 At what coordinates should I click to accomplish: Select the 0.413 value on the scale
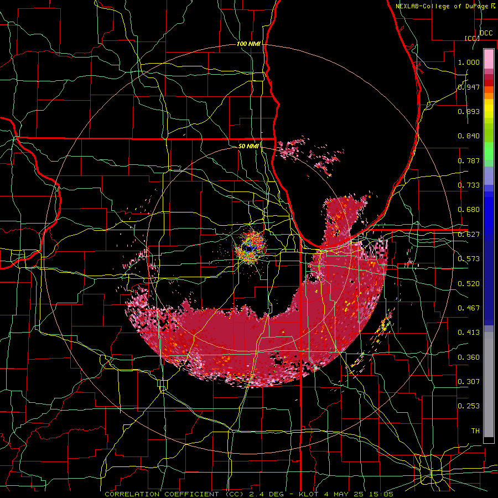(x=469, y=333)
